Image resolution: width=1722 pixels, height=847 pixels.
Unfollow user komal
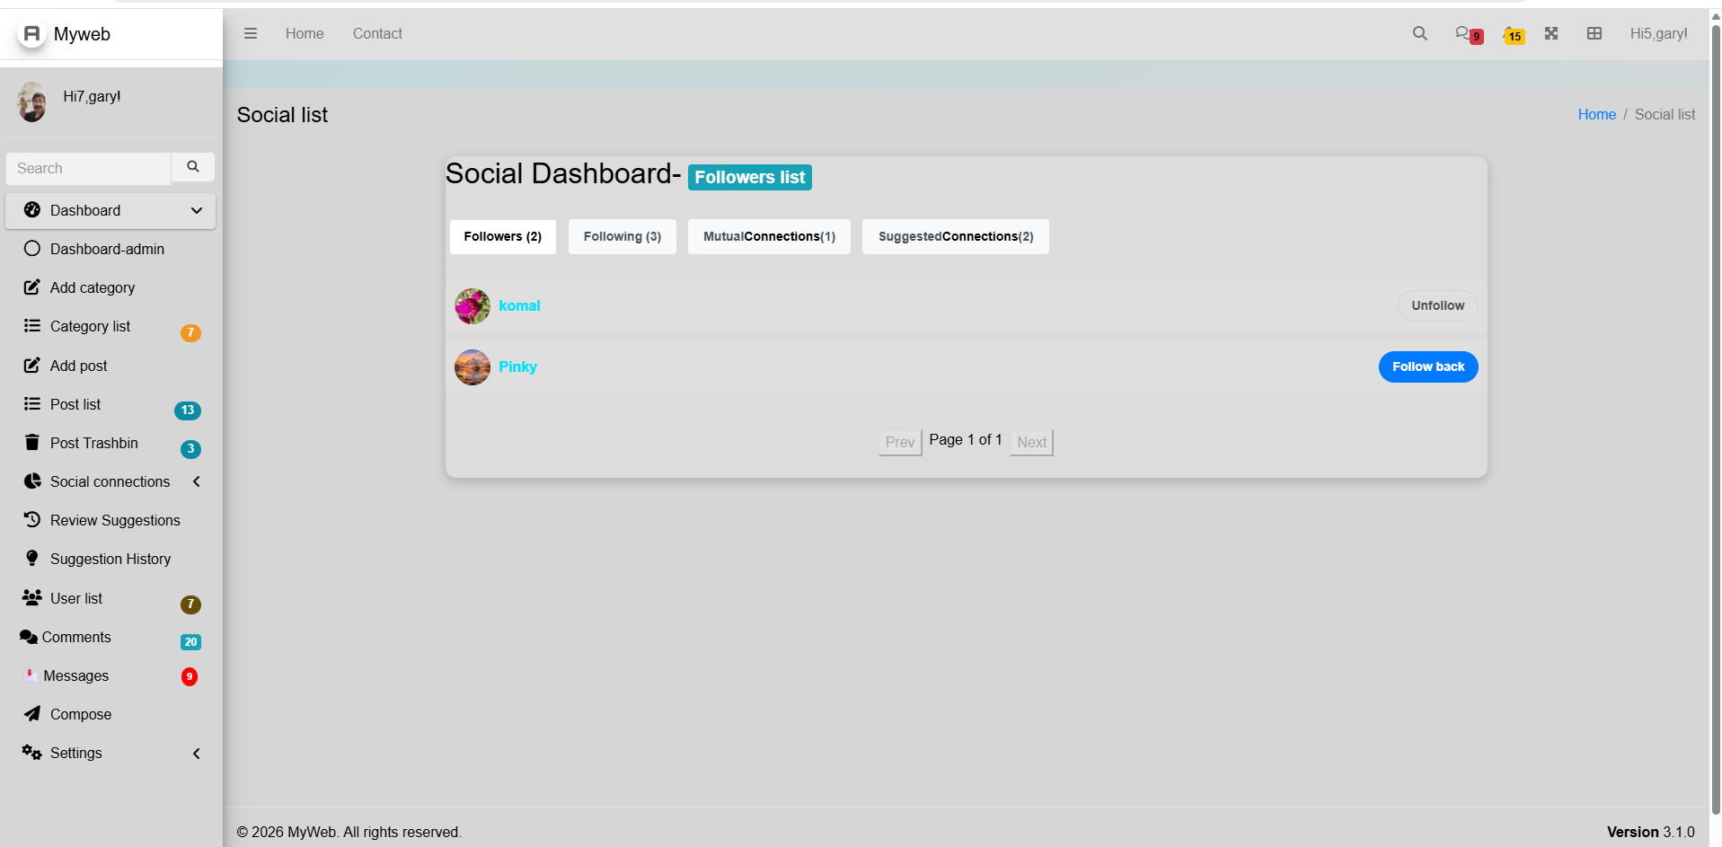click(1437, 305)
